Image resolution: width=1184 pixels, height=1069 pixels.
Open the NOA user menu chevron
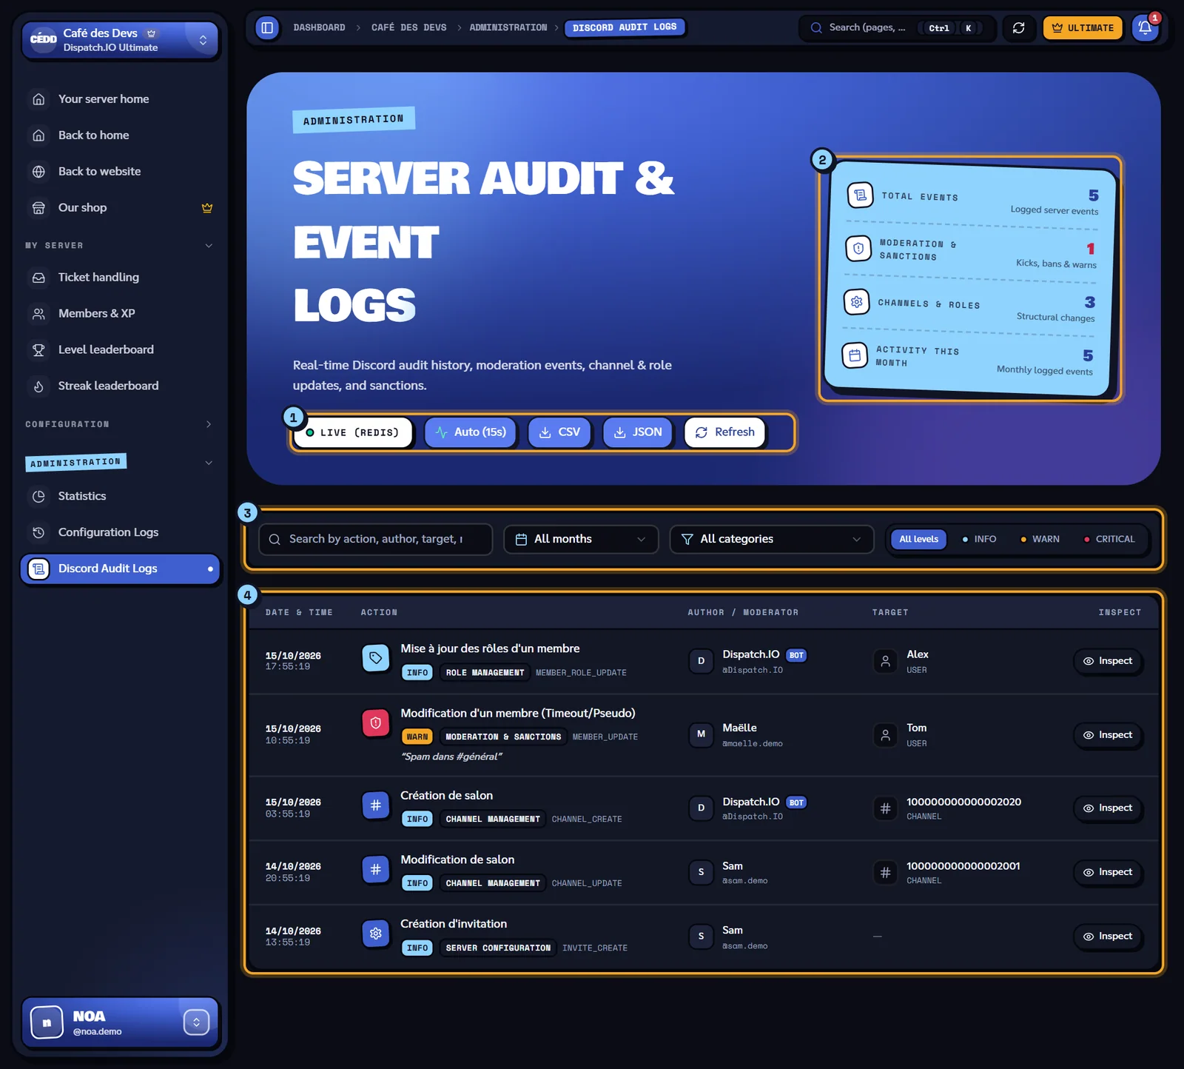[196, 1023]
